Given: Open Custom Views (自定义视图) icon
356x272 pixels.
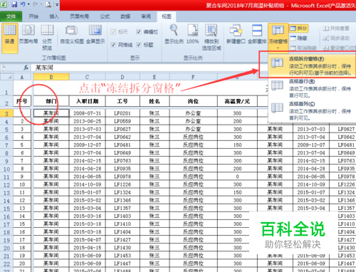Looking at the screenshot, I should (72, 34).
